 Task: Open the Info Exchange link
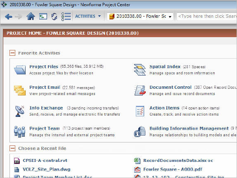(46, 108)
